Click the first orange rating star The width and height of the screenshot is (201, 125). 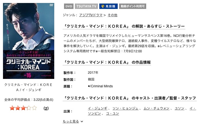(x=12, y=108)
